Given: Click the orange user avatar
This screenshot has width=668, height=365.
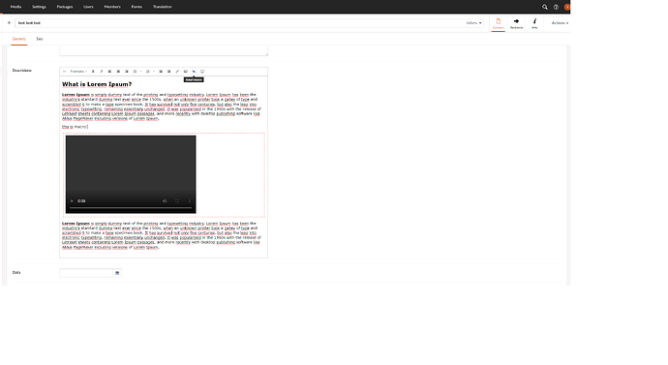Looking at the screenshot, I should coord(567,7).
